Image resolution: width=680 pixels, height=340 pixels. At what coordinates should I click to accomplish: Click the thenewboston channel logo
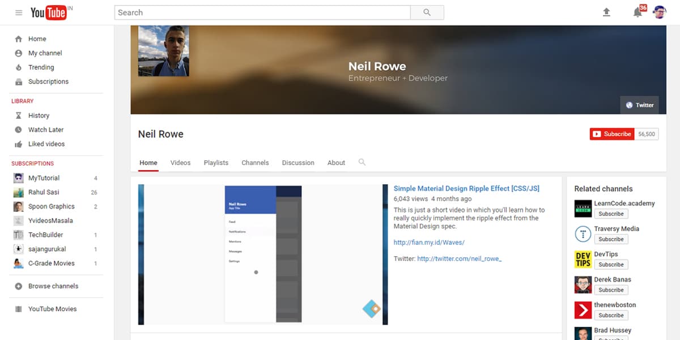583,310
